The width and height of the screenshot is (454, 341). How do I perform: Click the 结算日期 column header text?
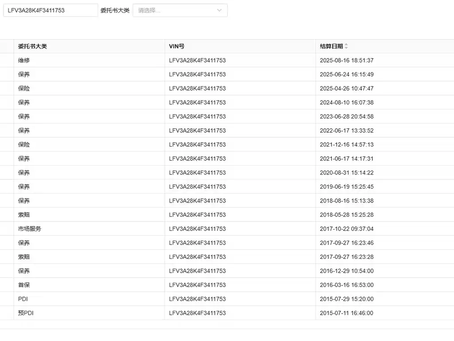click(331, 46)
